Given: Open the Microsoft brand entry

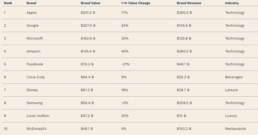Looking at the screenshot, I should [34, 38].
